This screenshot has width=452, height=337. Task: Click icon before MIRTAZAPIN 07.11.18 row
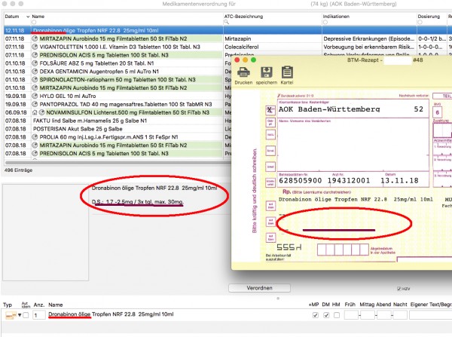click(35, 38)
